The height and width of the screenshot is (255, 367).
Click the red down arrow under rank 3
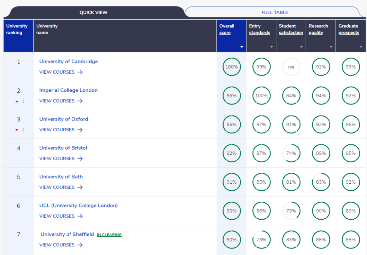pos(17,130)
